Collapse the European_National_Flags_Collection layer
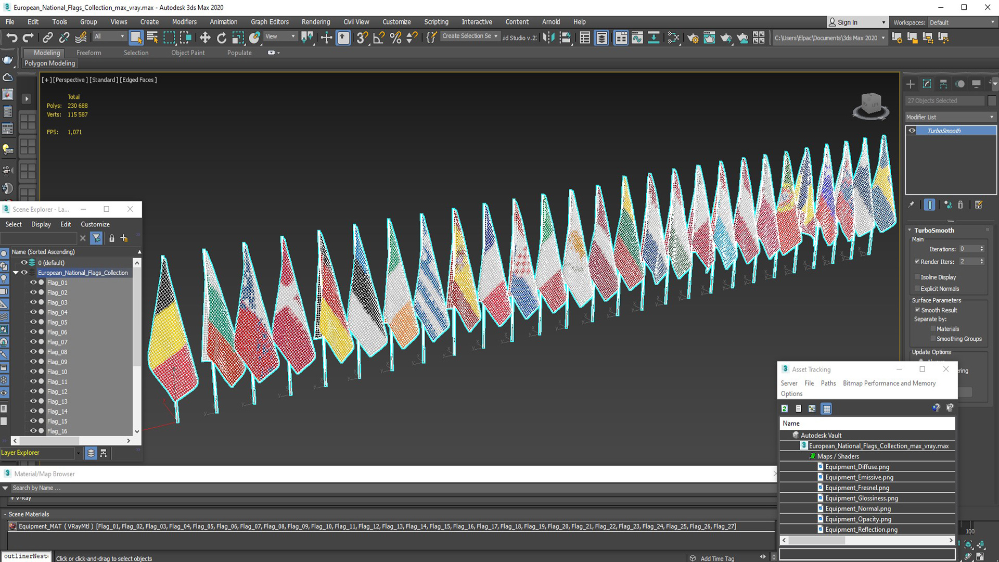The height and width of the screenshot is (562, 999). coord(16,273)
